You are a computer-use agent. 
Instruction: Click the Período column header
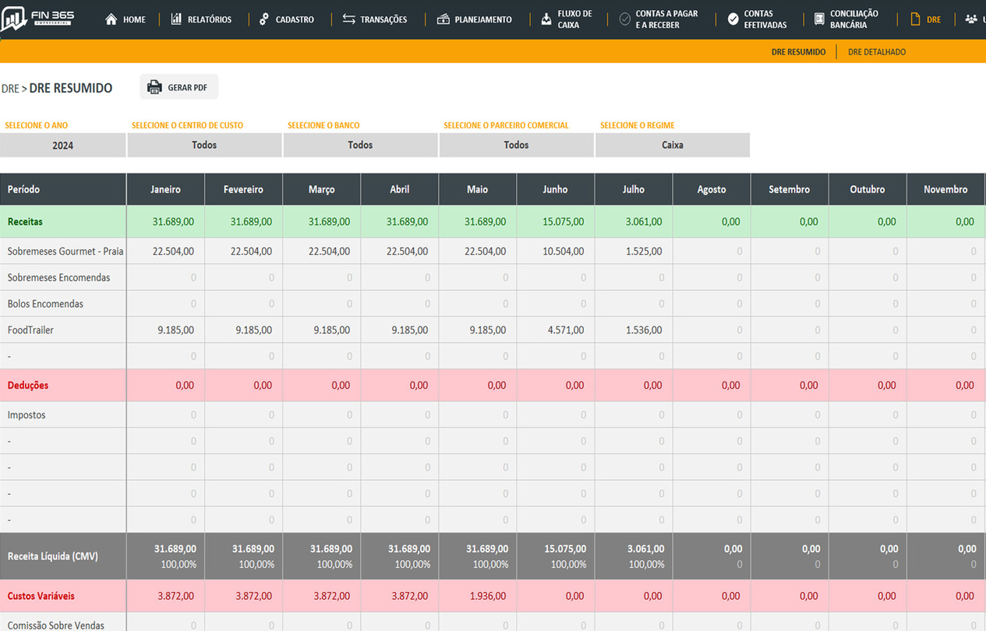tap(63, 189)
